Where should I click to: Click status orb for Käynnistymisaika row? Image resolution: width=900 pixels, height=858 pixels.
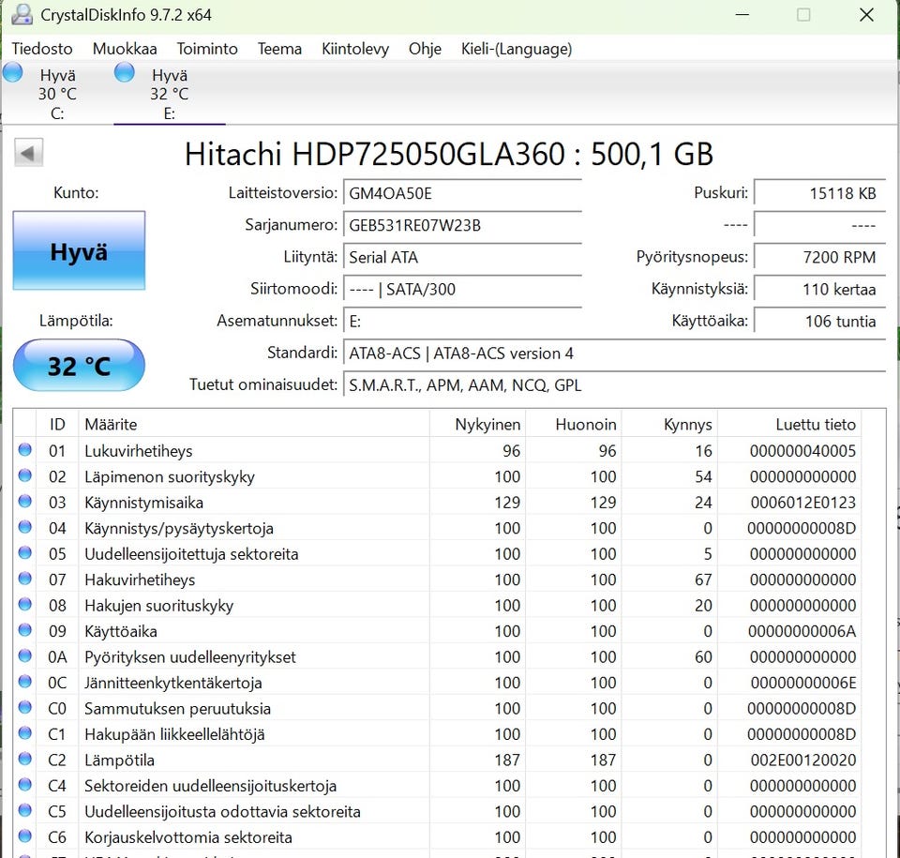click(x=25, y=503)
